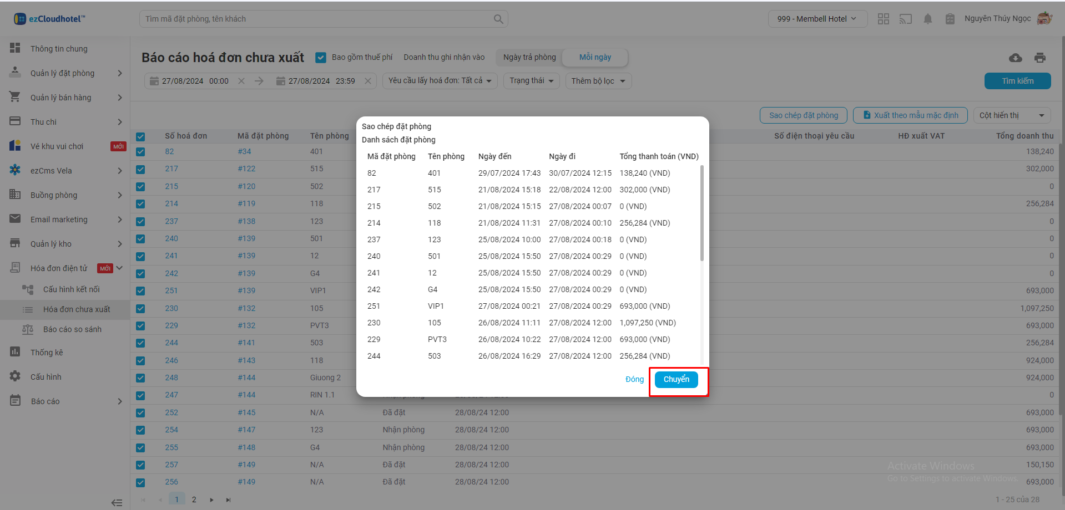This screenshot has width=1065, height=510.
Task: Open the apps grid icon
Action: pos(883,19)
